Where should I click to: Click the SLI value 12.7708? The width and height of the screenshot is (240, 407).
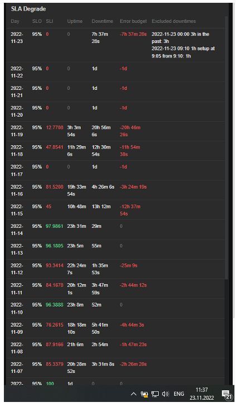(x=55, y=127)
